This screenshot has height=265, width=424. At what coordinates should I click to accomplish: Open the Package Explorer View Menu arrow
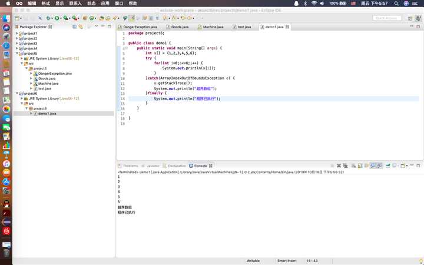pyautogui.click(x=96, y=26)
